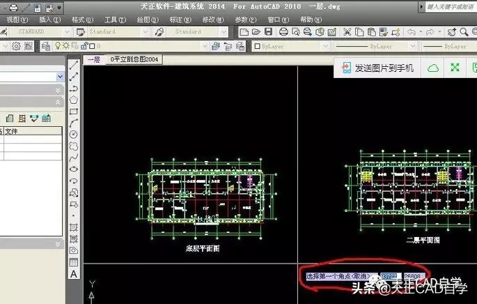Select the Polyline tool
The image size is (477, 304).
pyautogui.click(x=74, y=89)
